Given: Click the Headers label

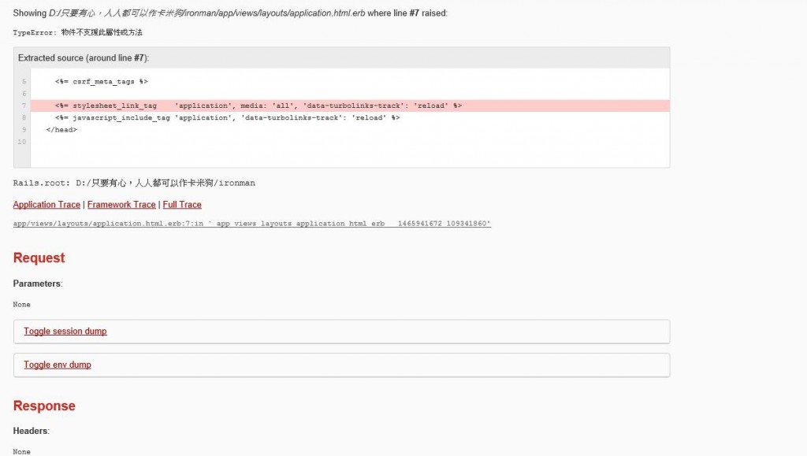Looking at the screenshot, I should click(x=31, y=432).
